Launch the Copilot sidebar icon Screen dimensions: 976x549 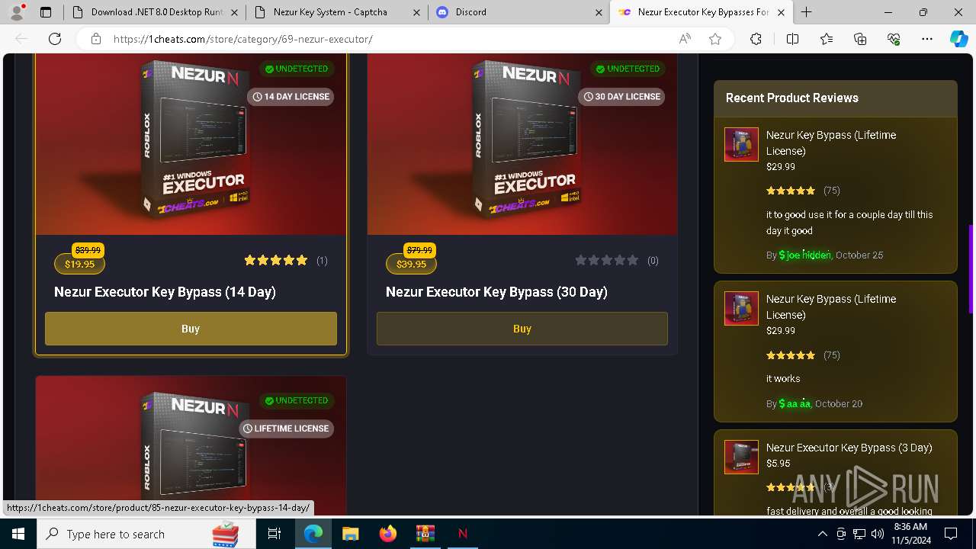coord(958,39)
